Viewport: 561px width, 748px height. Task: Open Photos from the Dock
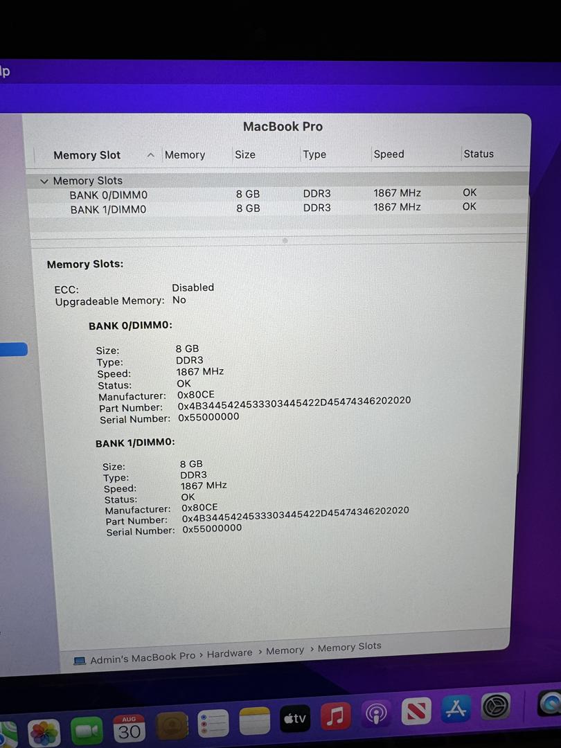point(44,732)
